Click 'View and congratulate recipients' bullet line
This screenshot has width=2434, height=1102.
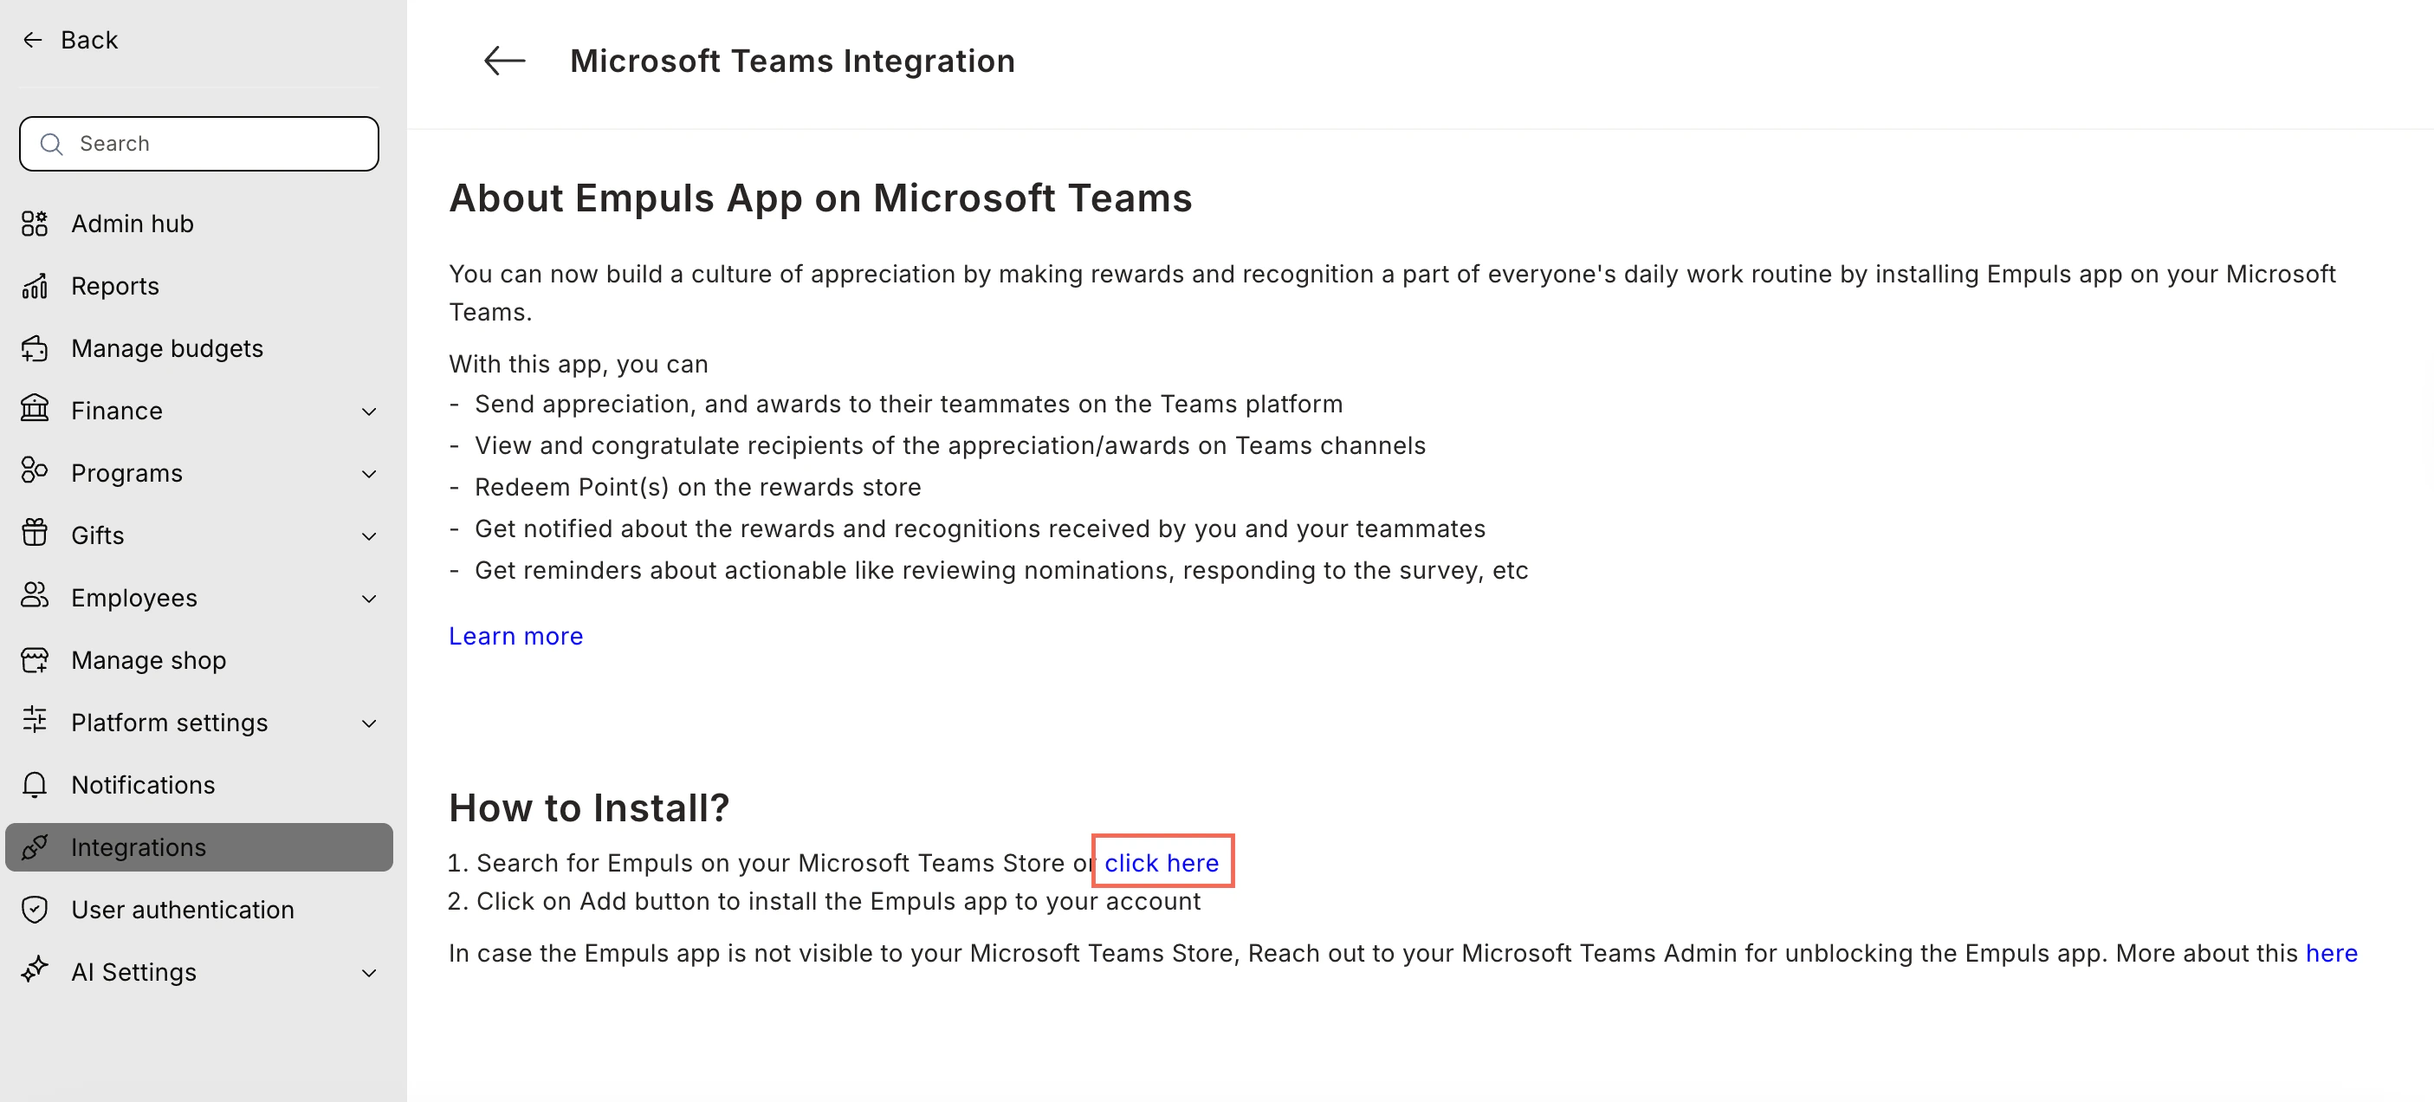click(x=949, y=446)
